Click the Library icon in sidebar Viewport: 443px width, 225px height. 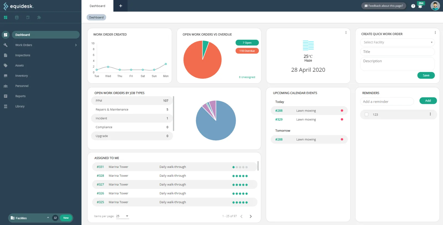point(6,106)
